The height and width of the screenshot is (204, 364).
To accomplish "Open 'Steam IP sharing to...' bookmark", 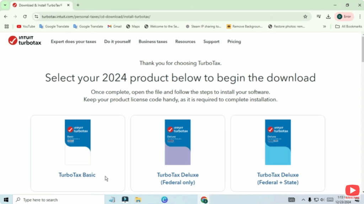I will coord(203,26).
